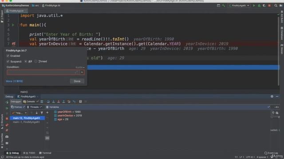Rerun FindMyAgeKt in Debug panel
This screenshot has width=284, height=159.
[7, 102]
